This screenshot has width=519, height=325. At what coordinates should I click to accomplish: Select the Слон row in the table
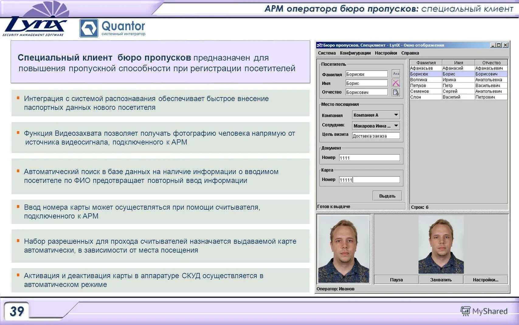458,97
